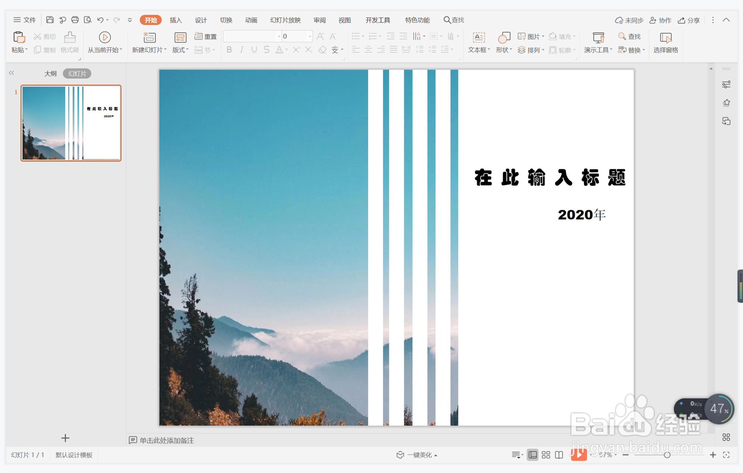Image resolution: width=743 pixels, height=473 pixels.
Task: Click the zoom slider handle
Action: click(667, 455)
